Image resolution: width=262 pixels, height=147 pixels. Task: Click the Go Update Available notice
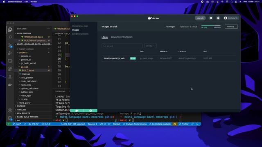click(x=160, y=124)
